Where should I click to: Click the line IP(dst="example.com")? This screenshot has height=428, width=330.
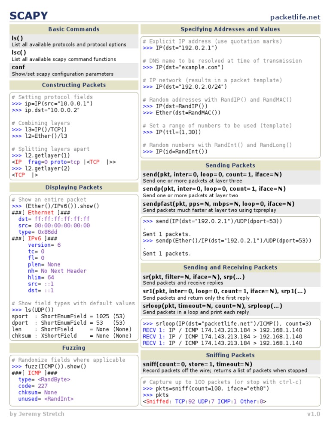(x=183, y=67)
